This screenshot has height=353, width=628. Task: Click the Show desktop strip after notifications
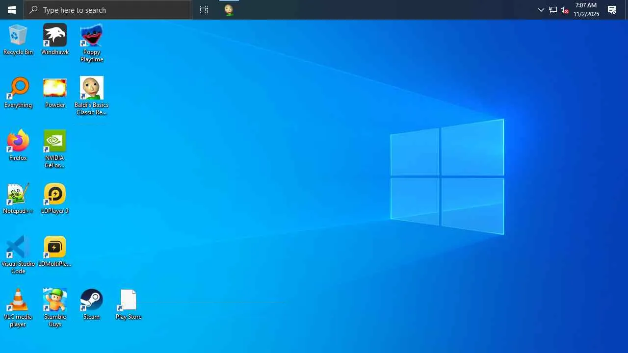point(626,10)
